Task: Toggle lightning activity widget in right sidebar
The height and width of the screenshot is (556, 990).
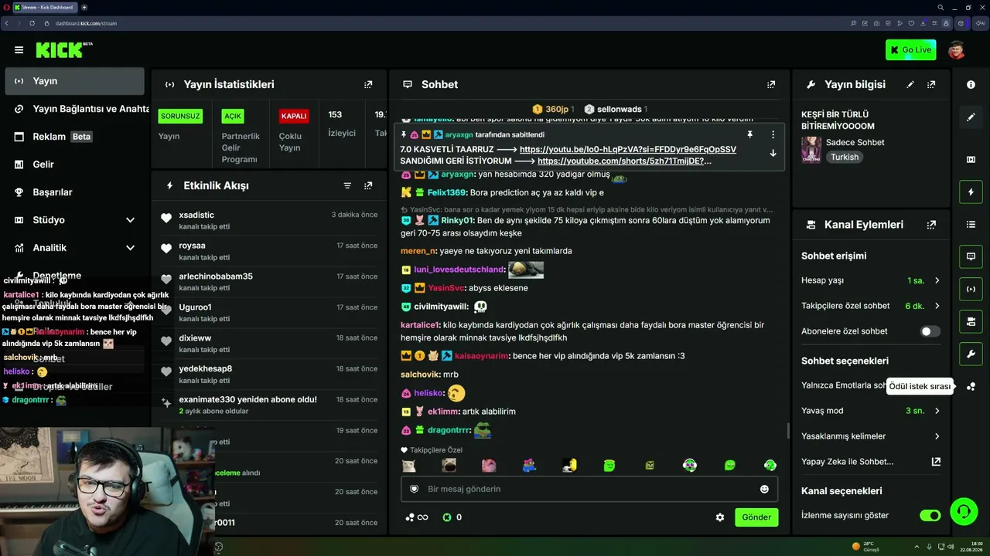Action: click(x=971, y=192)
